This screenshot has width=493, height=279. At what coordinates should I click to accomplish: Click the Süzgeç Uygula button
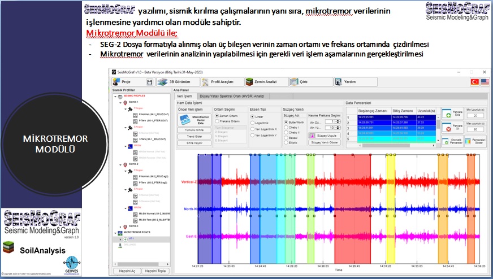pos(324,136)
